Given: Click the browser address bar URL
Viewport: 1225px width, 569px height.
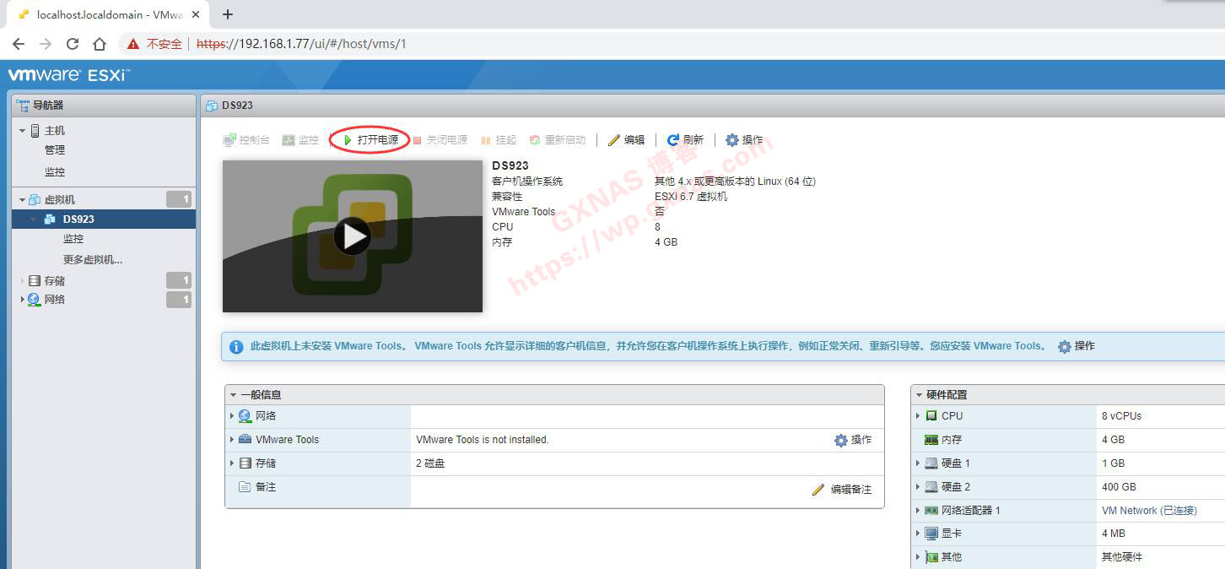Looking at the screenshot, I should (301, 44).
